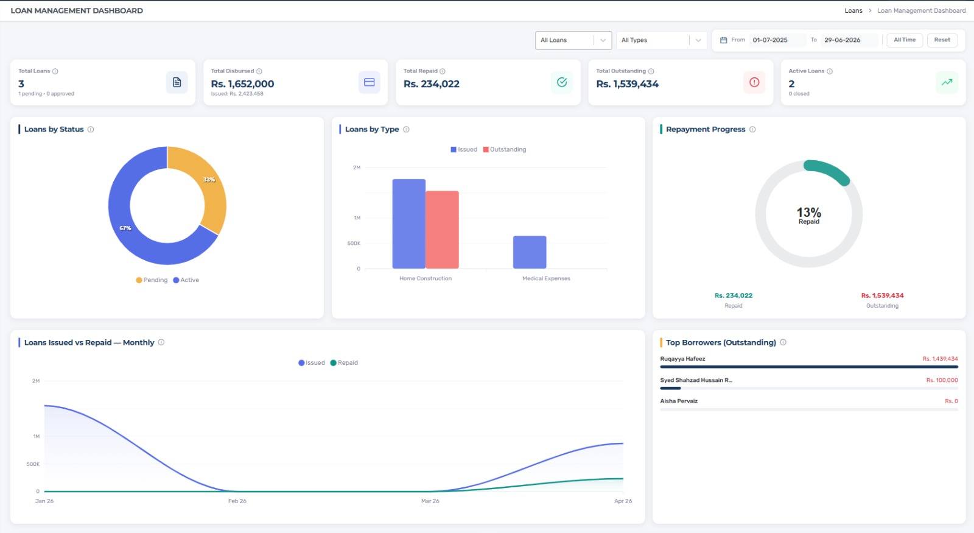Click Aisha Pervaiz borrower name
Image resolution: width=974 pixels, height=533 pixels.
(x=679, y=401)
